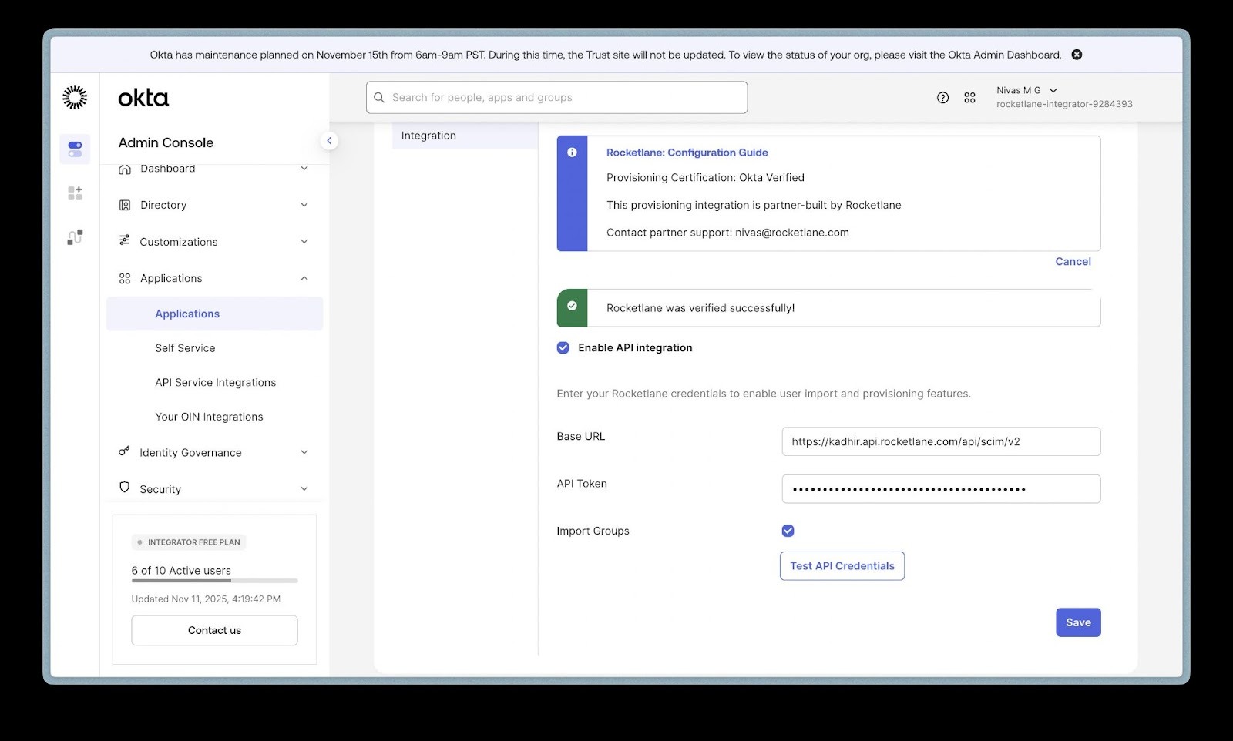
Task: Open the help question mark icon
Action: click(942, 98)
